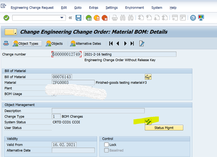
Task: Click the display BOM glasses icon
Action: coord(148,77)
